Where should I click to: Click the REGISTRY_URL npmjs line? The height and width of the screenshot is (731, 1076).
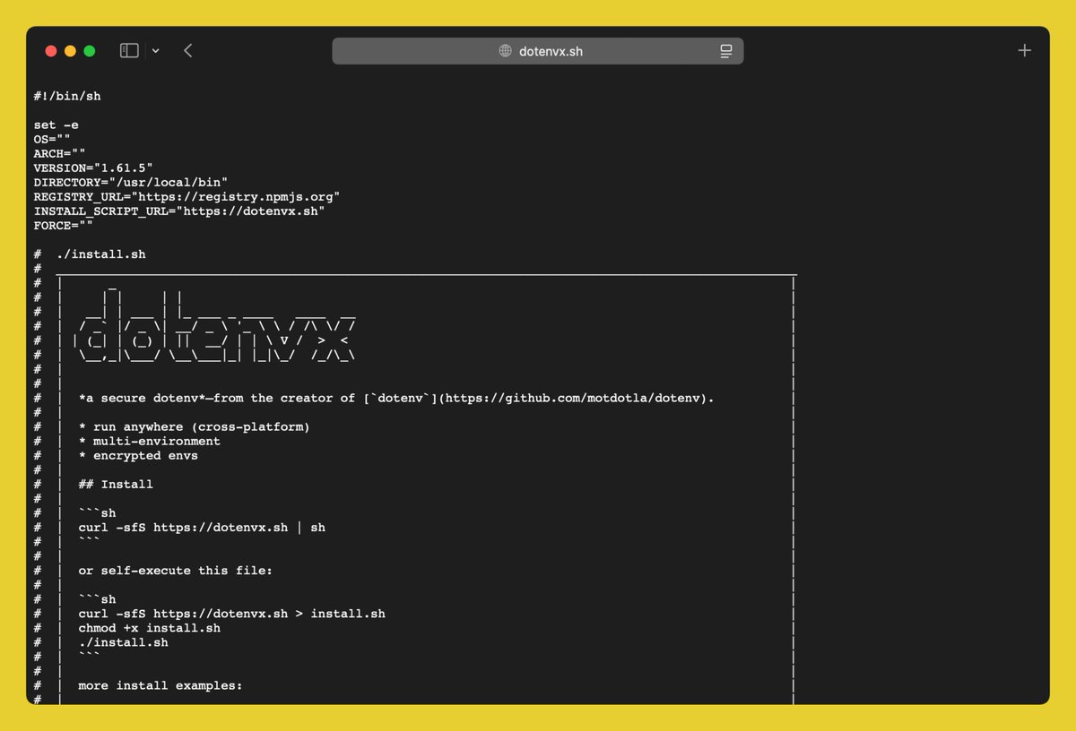click(x=187, y=197)
